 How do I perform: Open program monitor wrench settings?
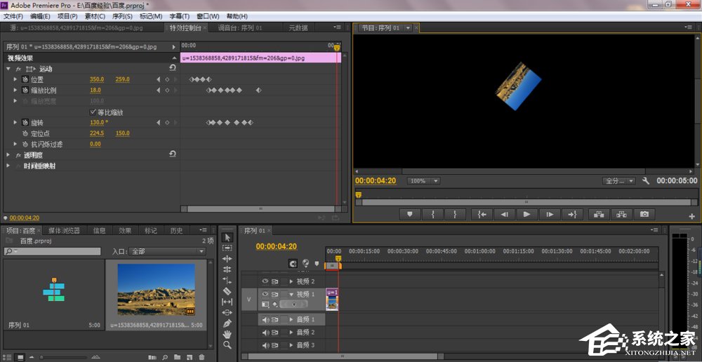[x=646, y=181]
